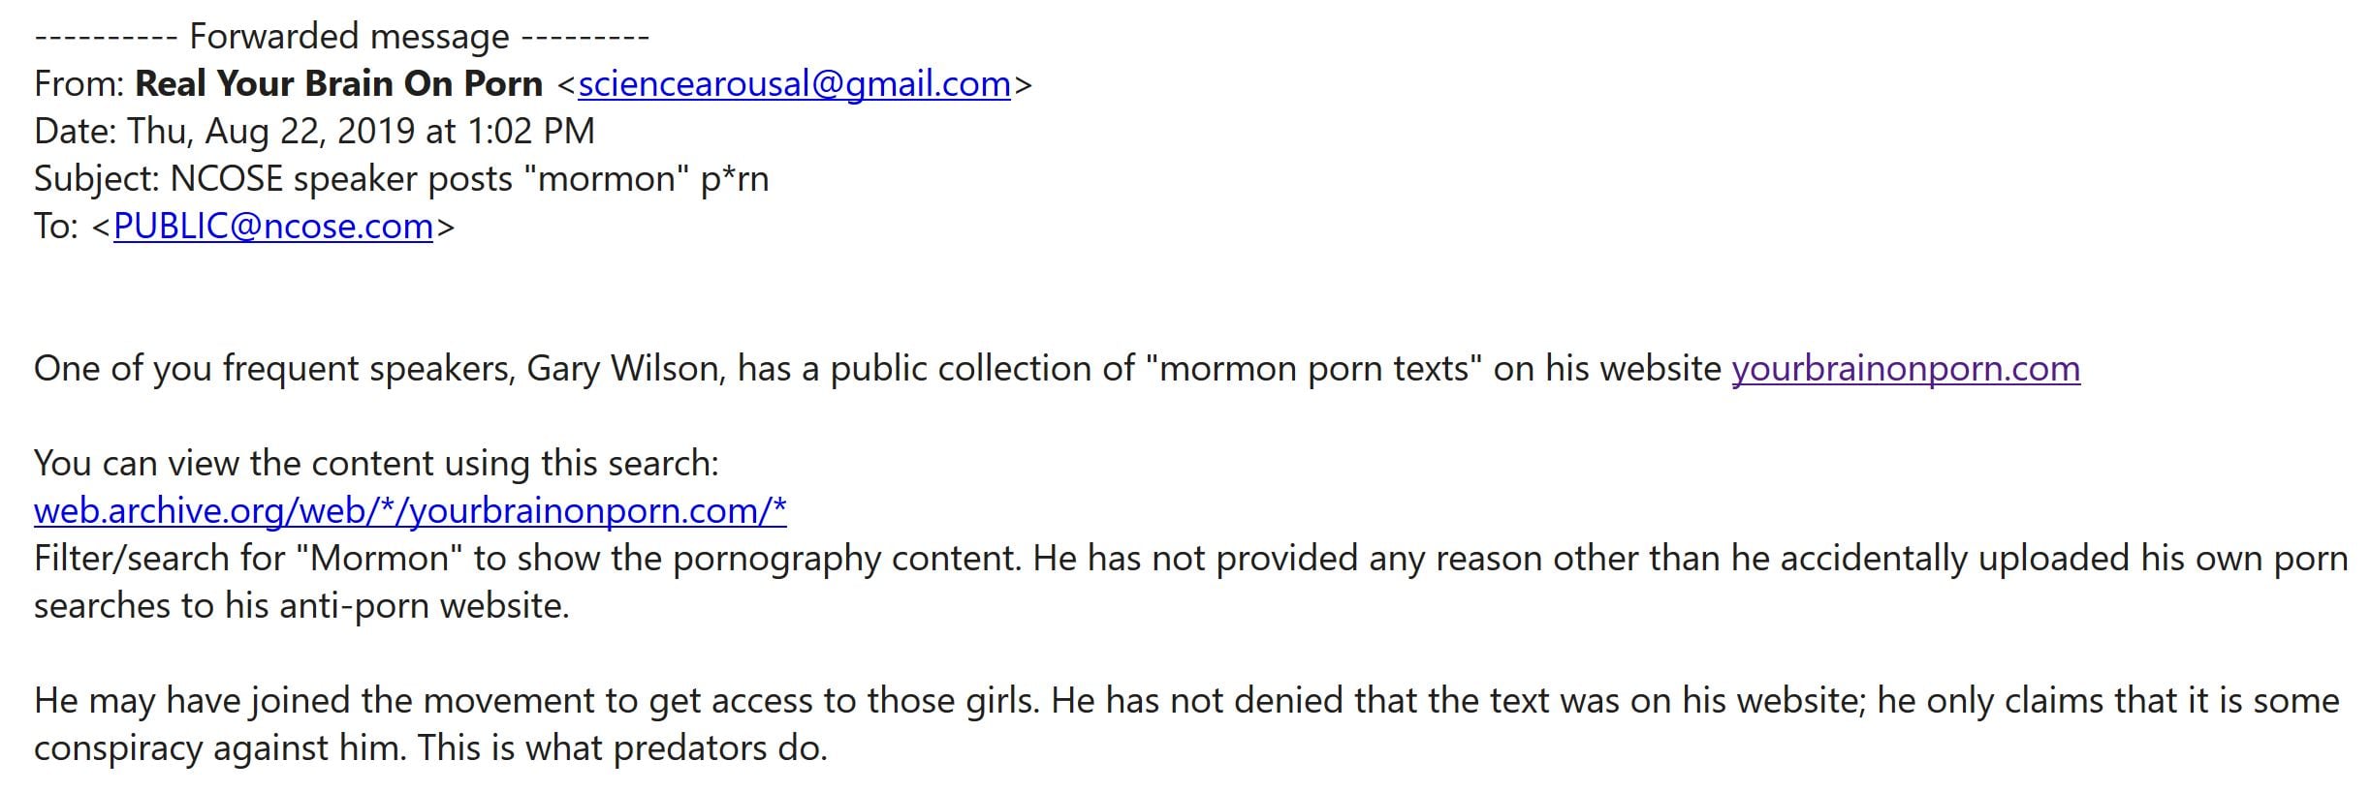The height and width of the screenshot is (792, 2371).
Task: Click the final sentence "This is what predators do."
Action: pyautogui.click(x=622, y=748)
